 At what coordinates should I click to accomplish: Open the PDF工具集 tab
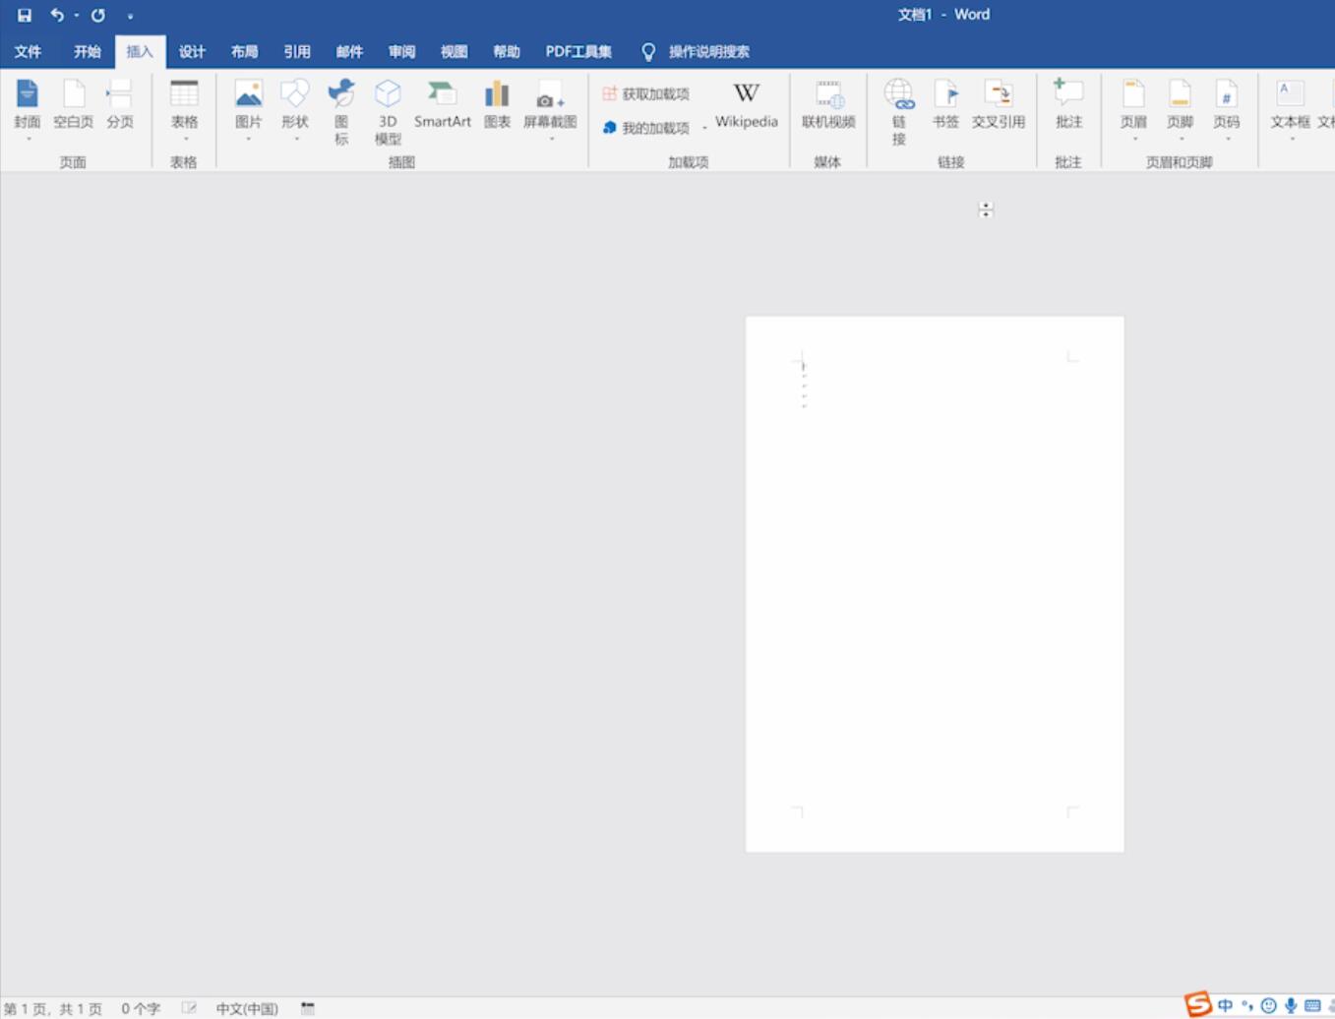point(578,51)
